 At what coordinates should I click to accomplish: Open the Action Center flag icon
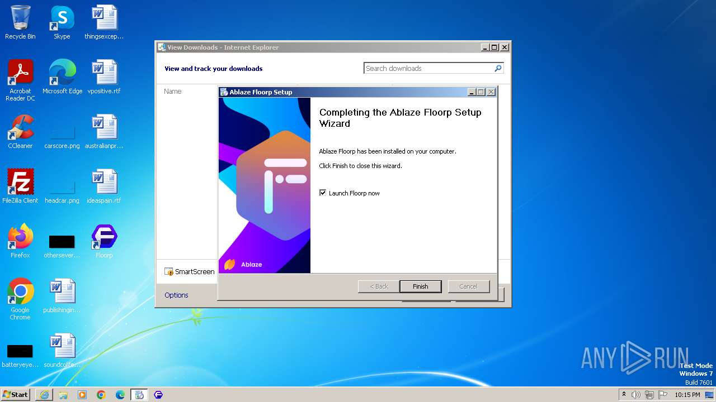coord(663,395)
